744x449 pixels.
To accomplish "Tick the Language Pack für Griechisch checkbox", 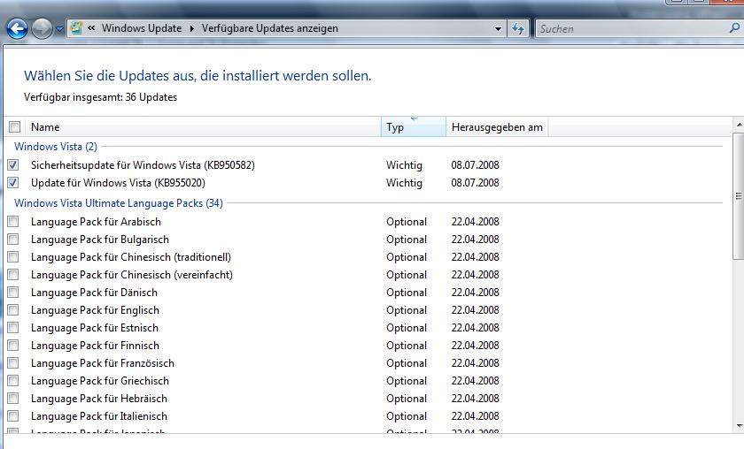I will [12, 381].
